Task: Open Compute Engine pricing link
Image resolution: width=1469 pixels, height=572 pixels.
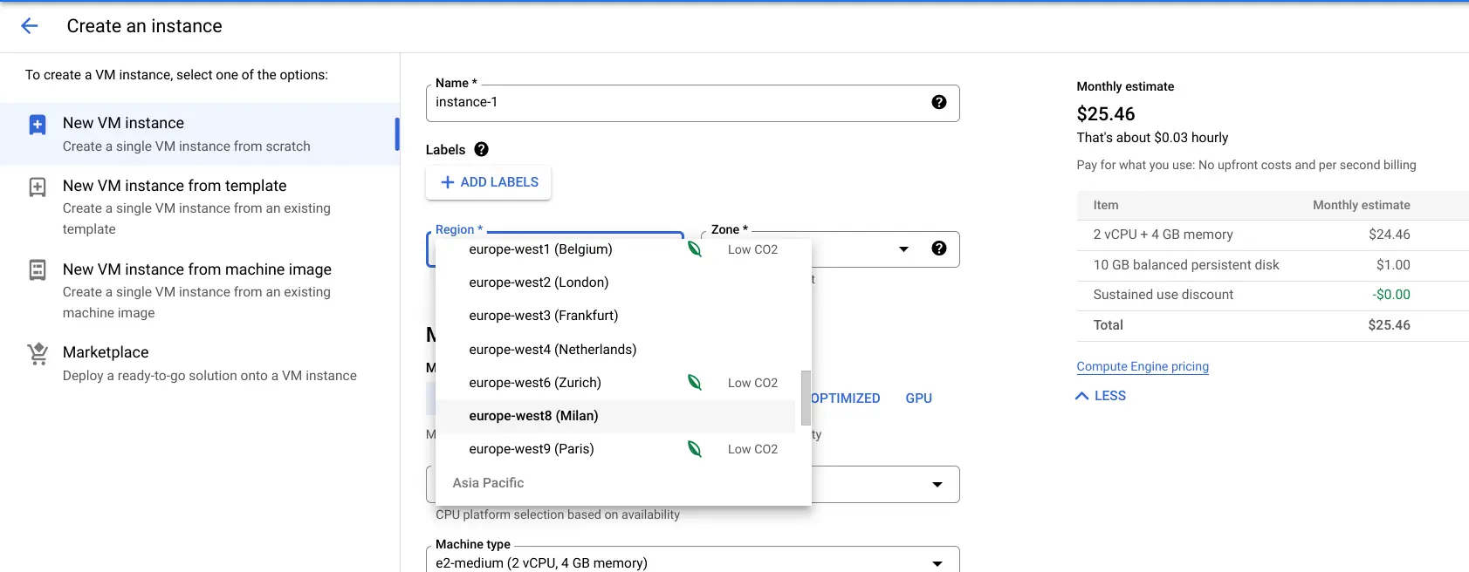Action: 1143,366
